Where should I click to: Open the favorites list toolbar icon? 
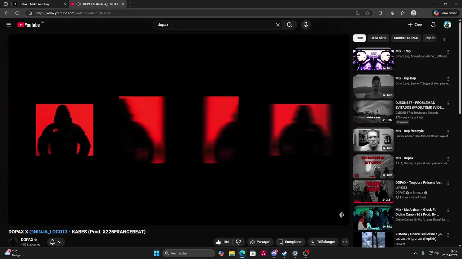pos(402,13)
